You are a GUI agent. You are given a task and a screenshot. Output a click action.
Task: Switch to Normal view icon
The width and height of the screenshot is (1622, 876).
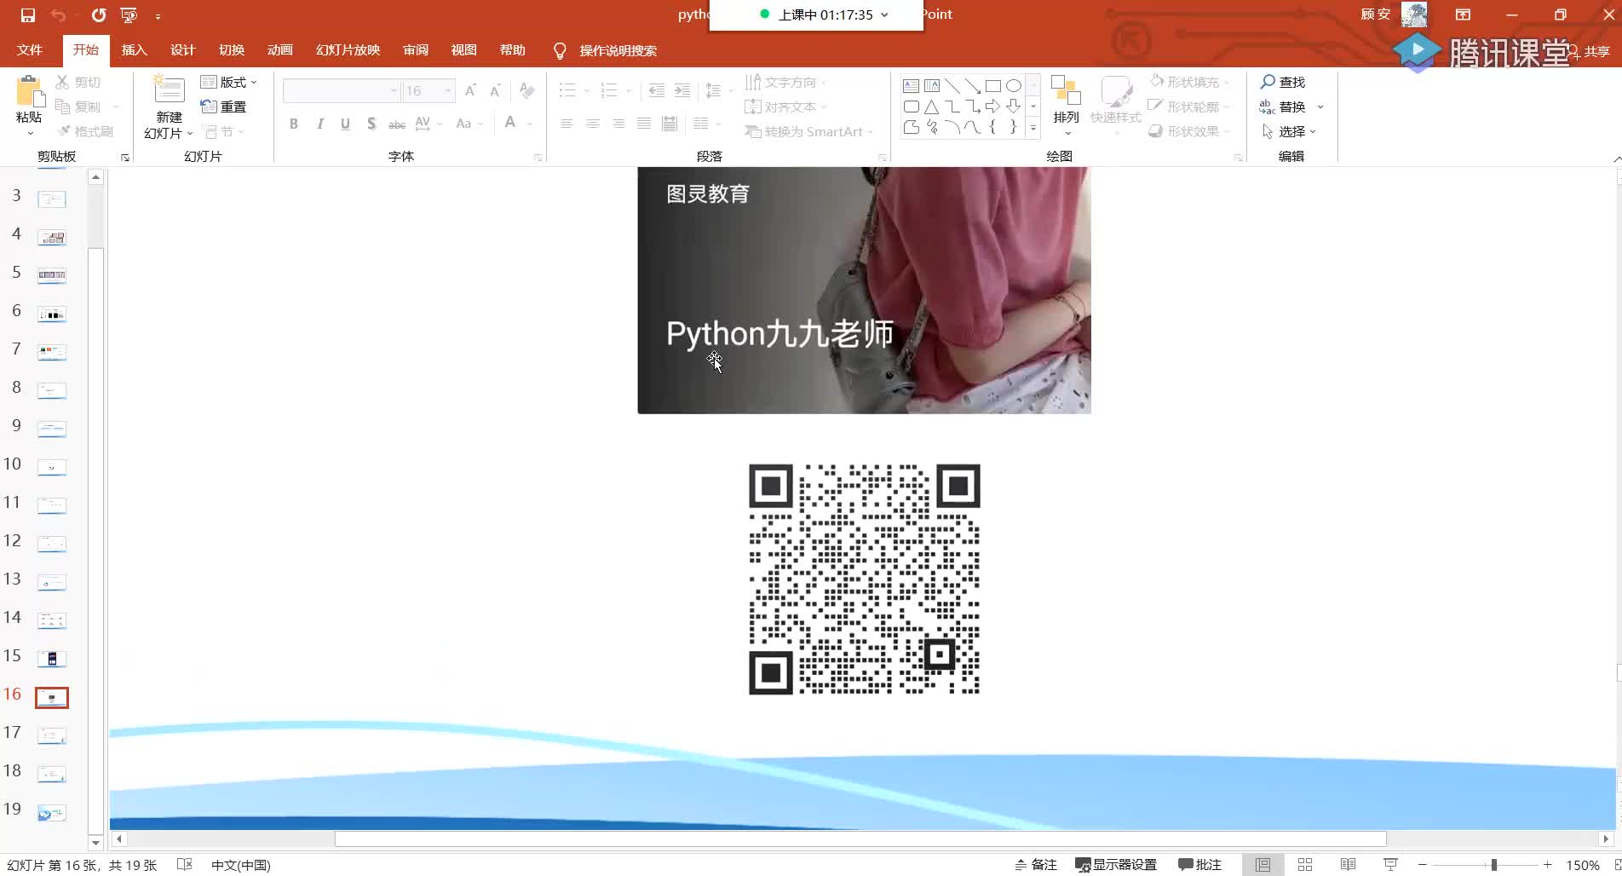tap(1263, 865)
